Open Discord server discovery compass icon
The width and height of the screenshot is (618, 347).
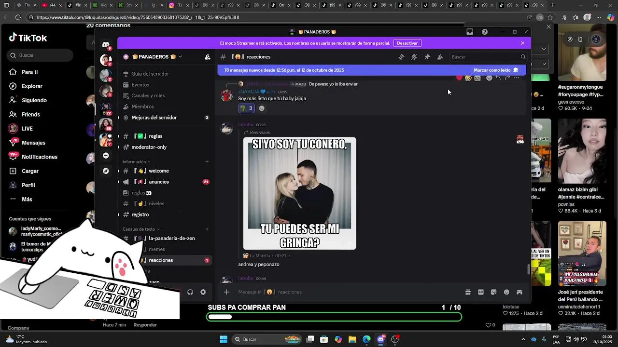[x=106, y=171]
